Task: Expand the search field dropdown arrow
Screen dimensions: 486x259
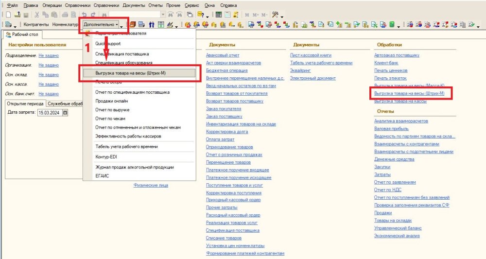Action: point(163,15)
